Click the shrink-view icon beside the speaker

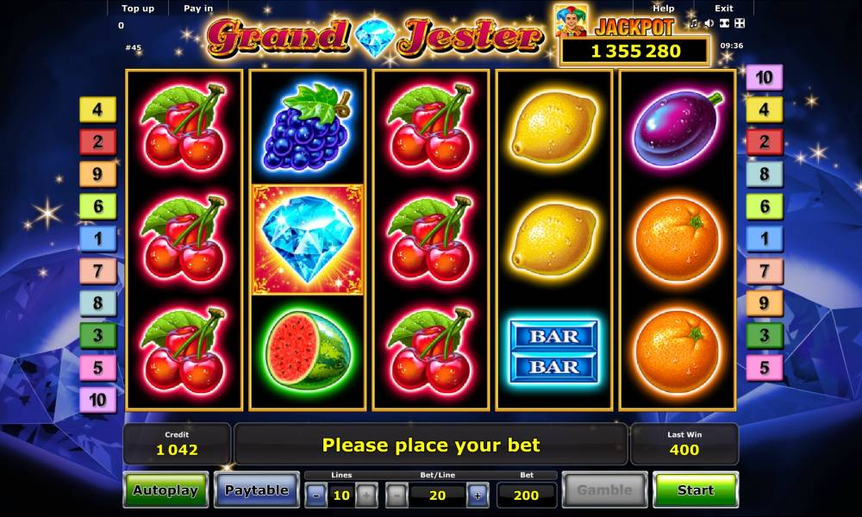pyautogui.click(x=725, y=23)
